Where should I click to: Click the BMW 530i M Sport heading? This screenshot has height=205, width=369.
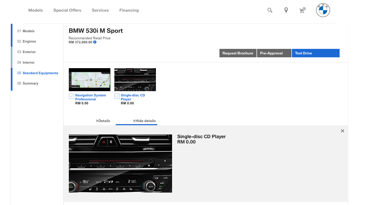coord(96,31)
